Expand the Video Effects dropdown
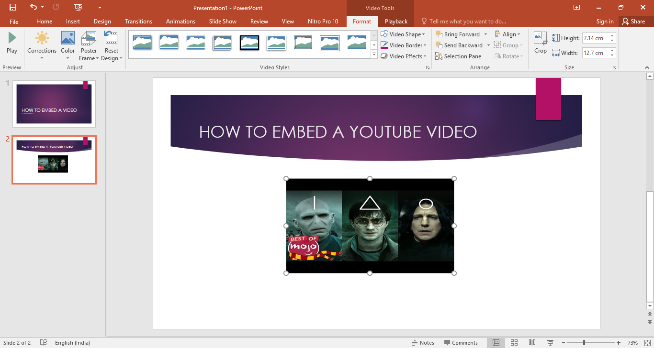The image size is (654, 348). [x=403, y=56]
